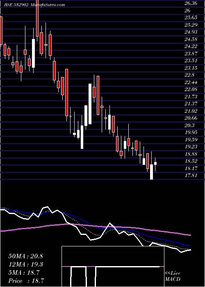
Task: Click the 23.87 price level label
Action: click(x=191, y=54)
